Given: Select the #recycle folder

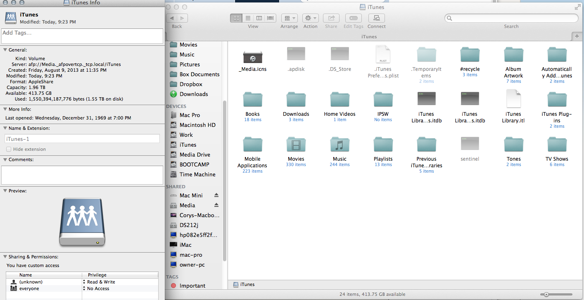Looking at the screenshot, I should coord(470,55).
